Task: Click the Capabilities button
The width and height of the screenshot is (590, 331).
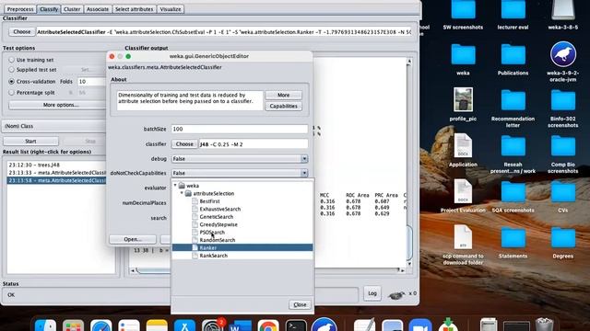Action: 283,107
